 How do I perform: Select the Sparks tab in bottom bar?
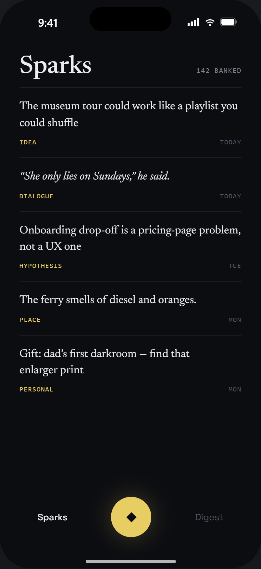click(x=52, y=517)
